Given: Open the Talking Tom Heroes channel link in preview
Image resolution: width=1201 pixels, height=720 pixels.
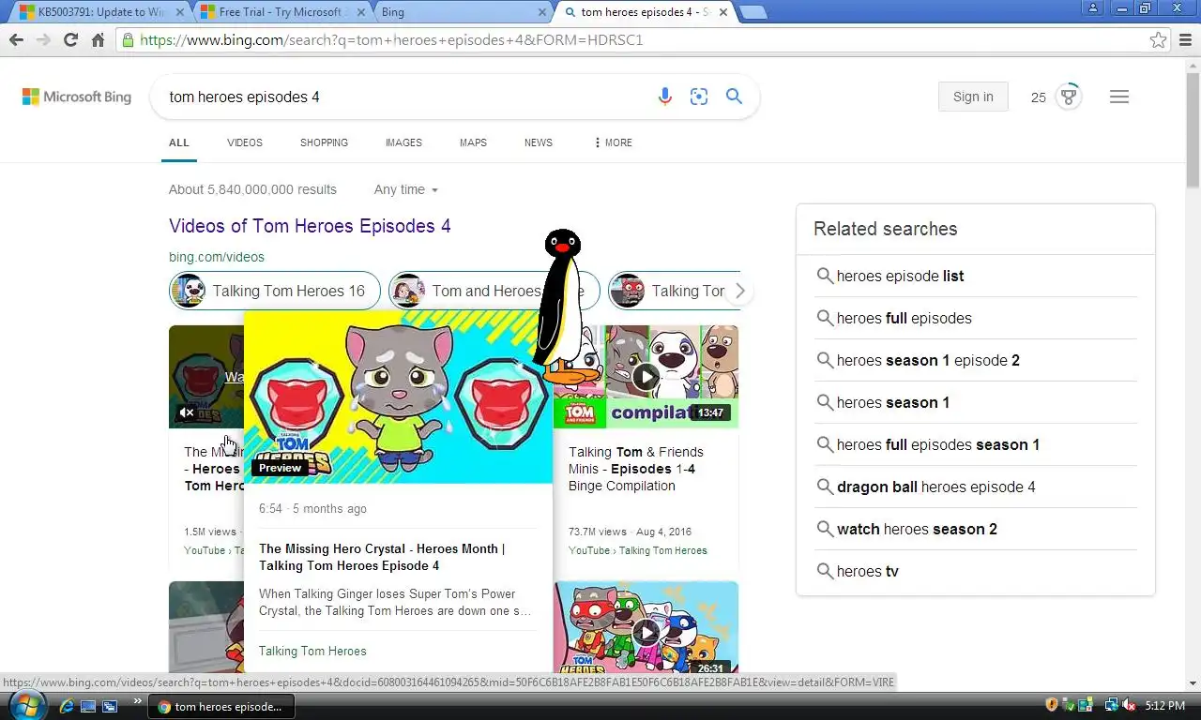Looking at the screenshot, I should coord(312,651).
